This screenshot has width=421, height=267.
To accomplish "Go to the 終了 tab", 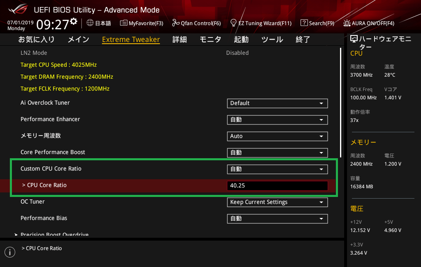I will (303, 40).
